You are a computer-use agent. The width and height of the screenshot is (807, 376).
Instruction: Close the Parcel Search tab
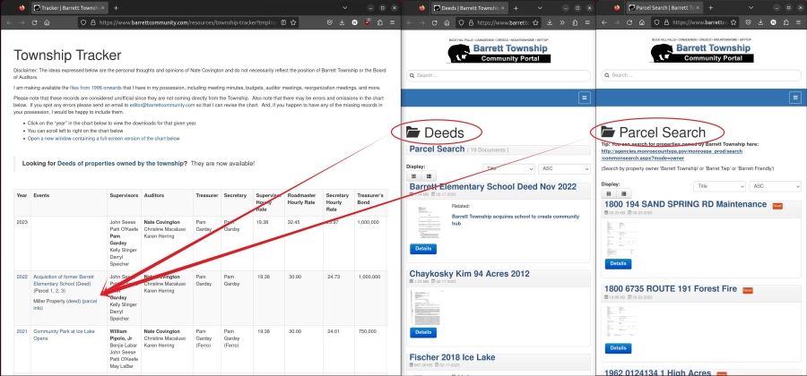pos(697,8)
